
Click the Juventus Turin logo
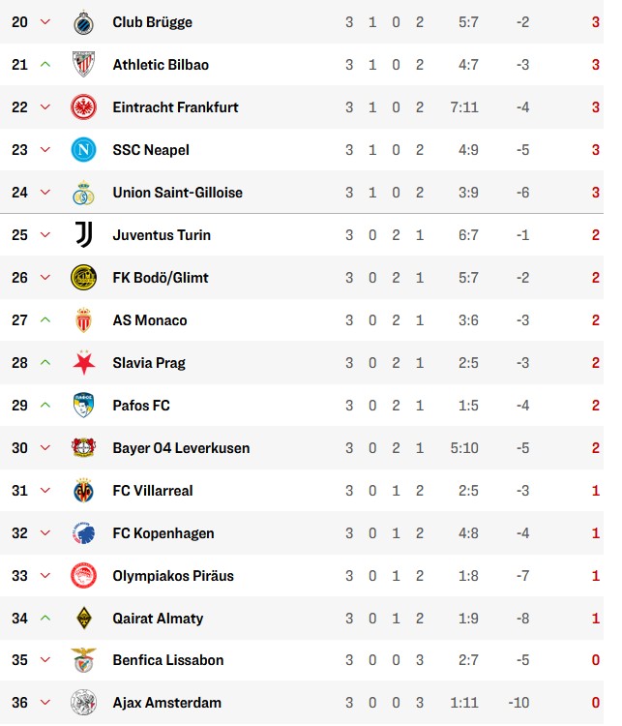[84, 235]
